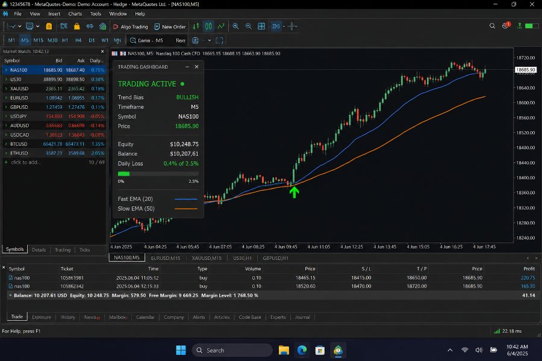Switch chart to line chart icon

click(221, 26)
